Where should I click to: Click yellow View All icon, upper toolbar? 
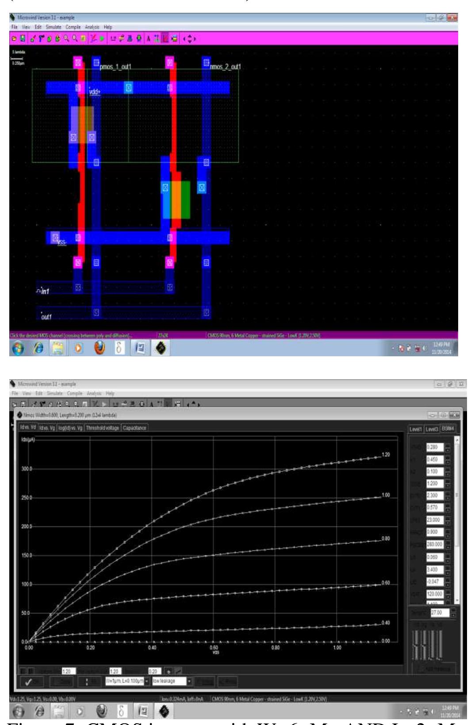tap(82, 39)
